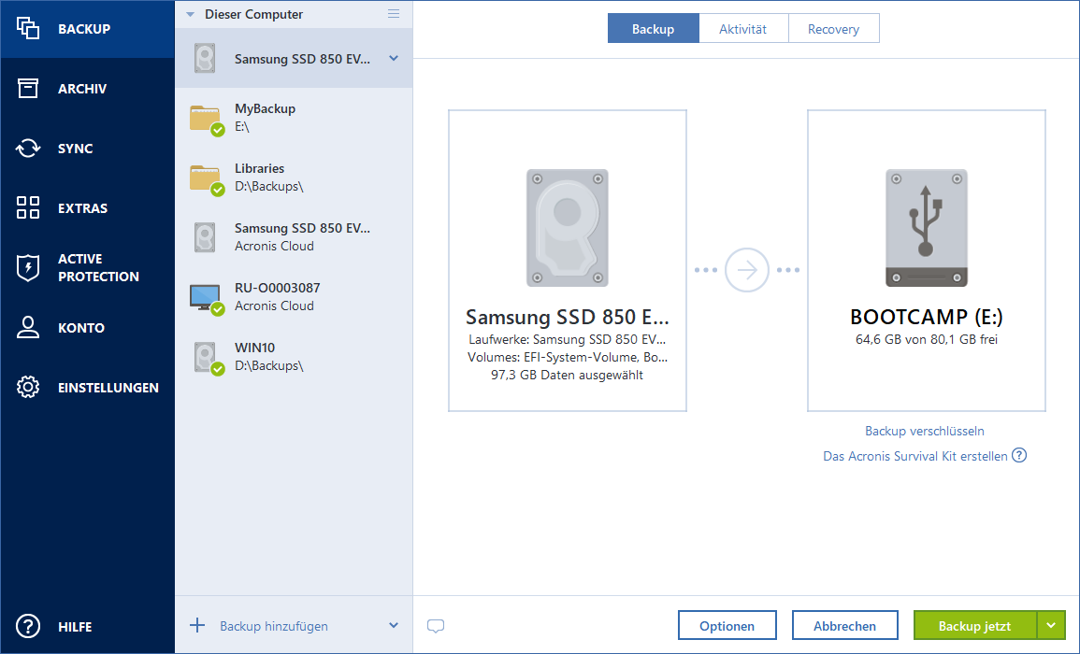Viewport: 1080px width, 654px height.
Task: Expand the selected Samsung SSD backup chevron
Action: pyautogui.click(x=394, y=59)
